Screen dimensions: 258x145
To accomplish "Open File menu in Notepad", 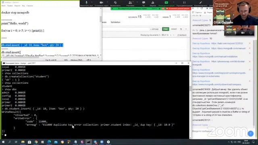I will click(x=3, y=6).
